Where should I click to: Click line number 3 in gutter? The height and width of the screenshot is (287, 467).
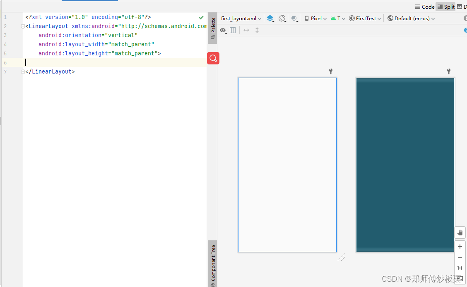(5, 36)
